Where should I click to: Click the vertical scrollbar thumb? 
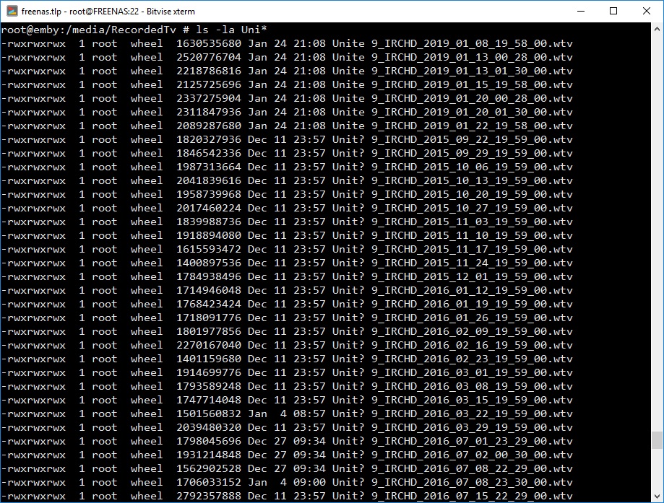(x=657, y=440)
